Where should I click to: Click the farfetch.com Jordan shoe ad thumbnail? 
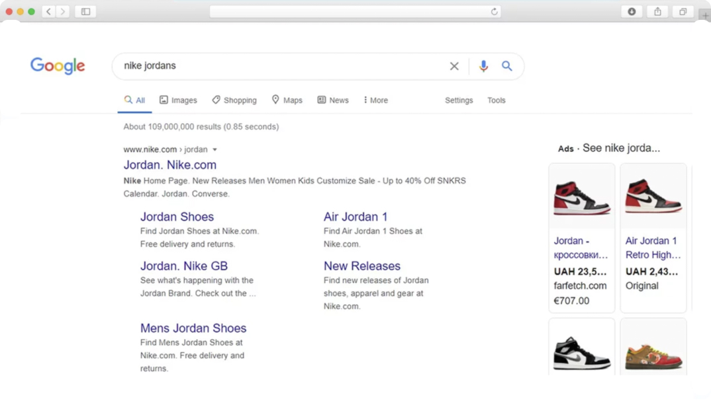581,197
